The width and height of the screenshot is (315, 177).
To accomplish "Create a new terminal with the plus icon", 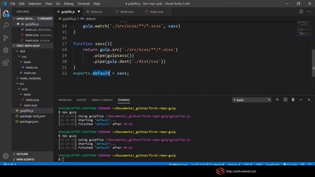I will coord(277,100).
